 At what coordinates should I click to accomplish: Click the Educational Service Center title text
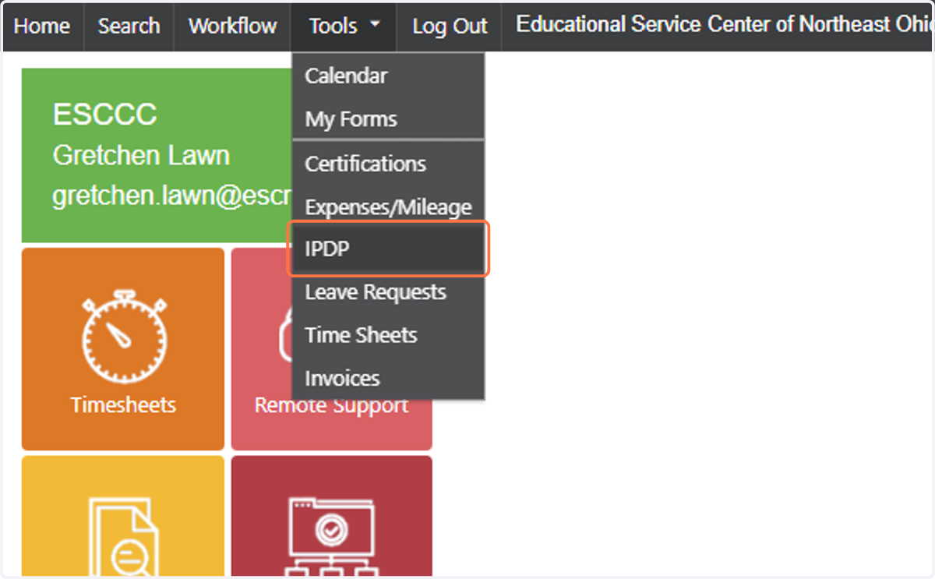pos(724,25)
